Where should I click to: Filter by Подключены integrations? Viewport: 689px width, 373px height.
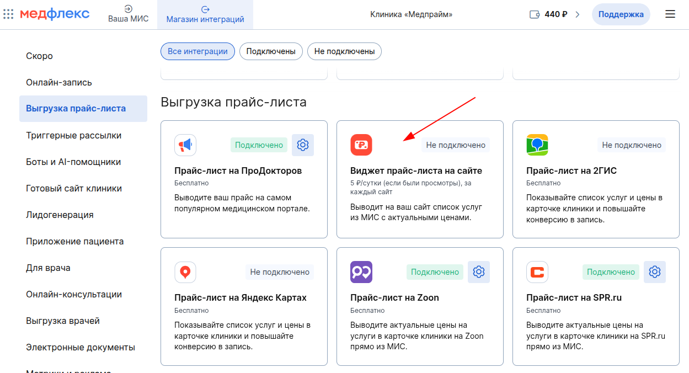pos(271,51)
